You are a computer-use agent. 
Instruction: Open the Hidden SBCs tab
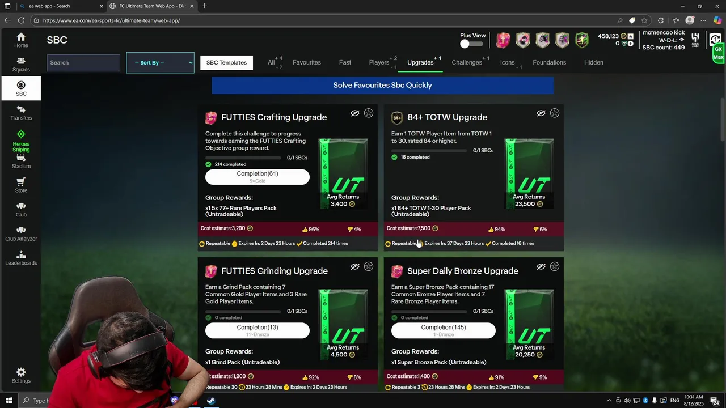594,62
